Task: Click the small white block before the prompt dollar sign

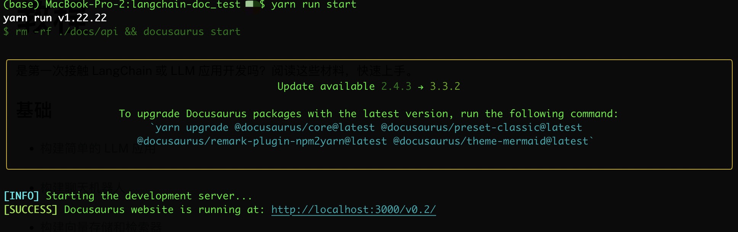Action: point(250,4)
